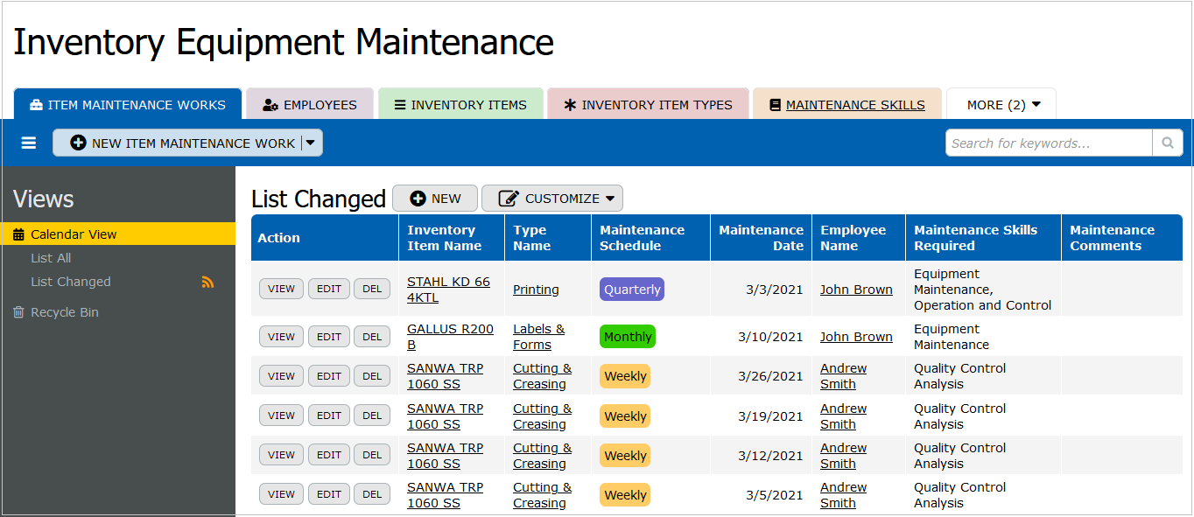Click the RSS feed icon
This screenshot has width=1194, height=517.
207,282
